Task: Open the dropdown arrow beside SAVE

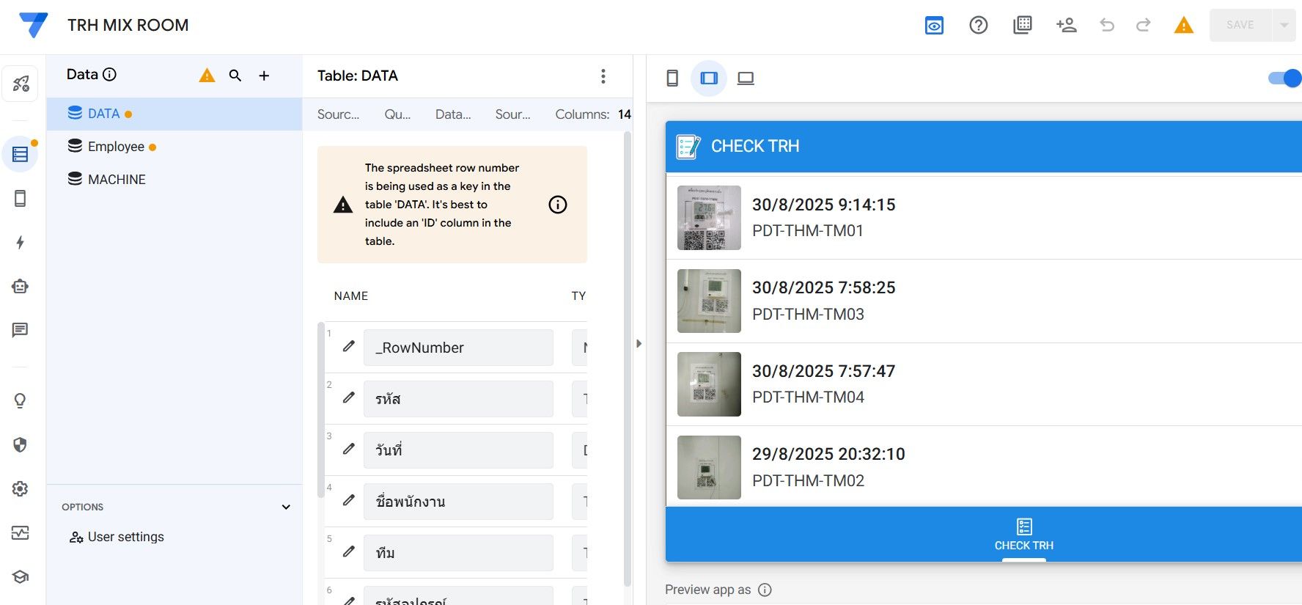Action: point(1284,25)
